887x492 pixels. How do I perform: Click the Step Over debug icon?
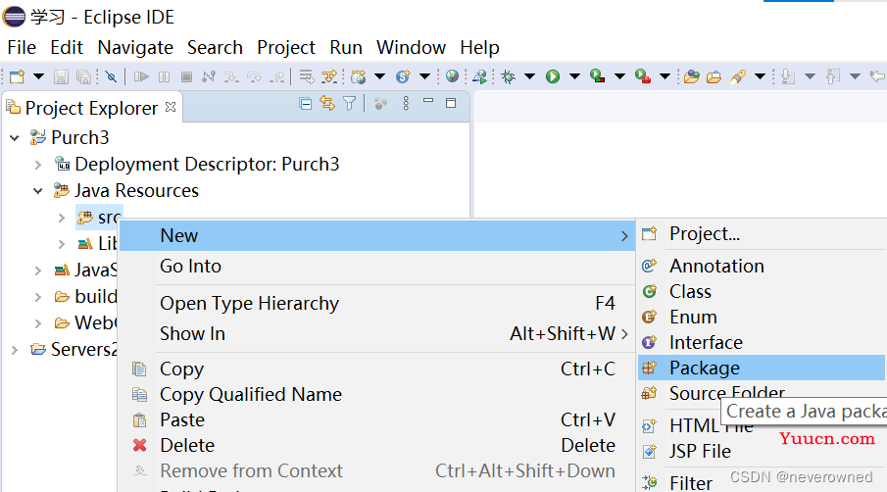pos(254,76)
